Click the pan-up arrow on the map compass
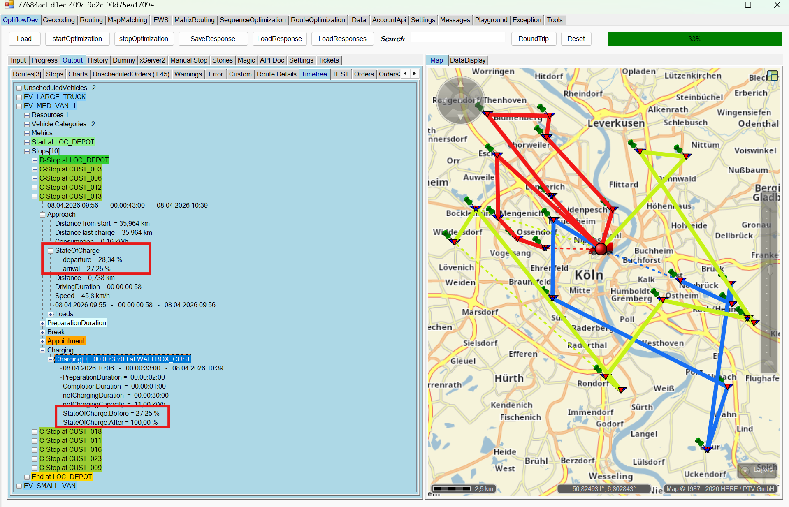Screen dimensions: 789x507 460,83
